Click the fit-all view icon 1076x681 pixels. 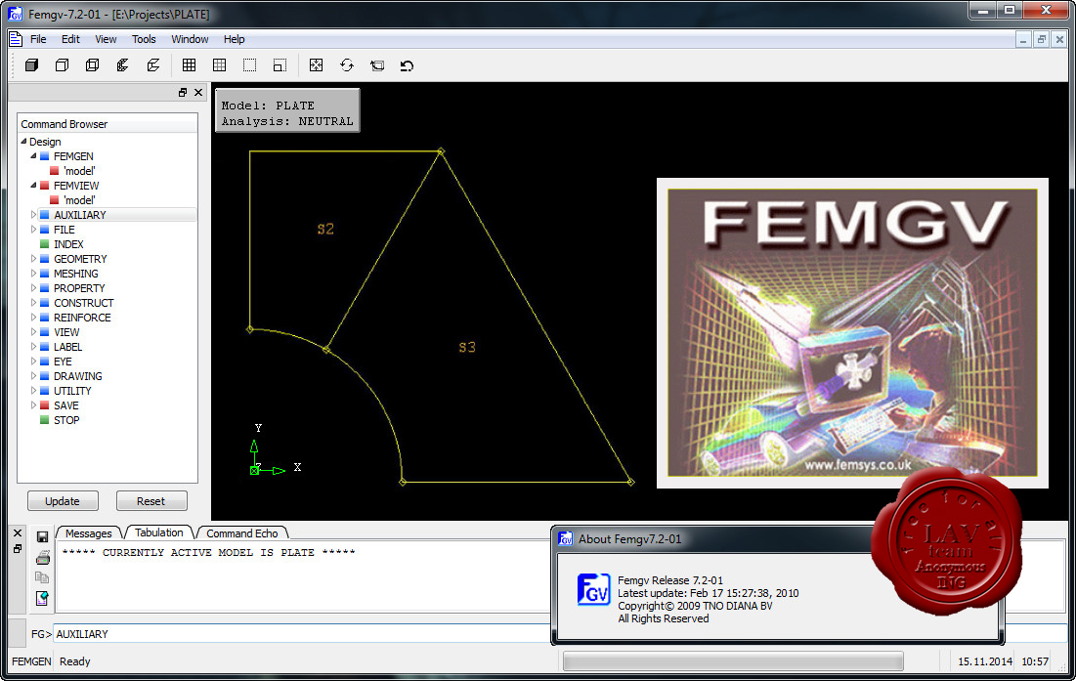[316, 65]
